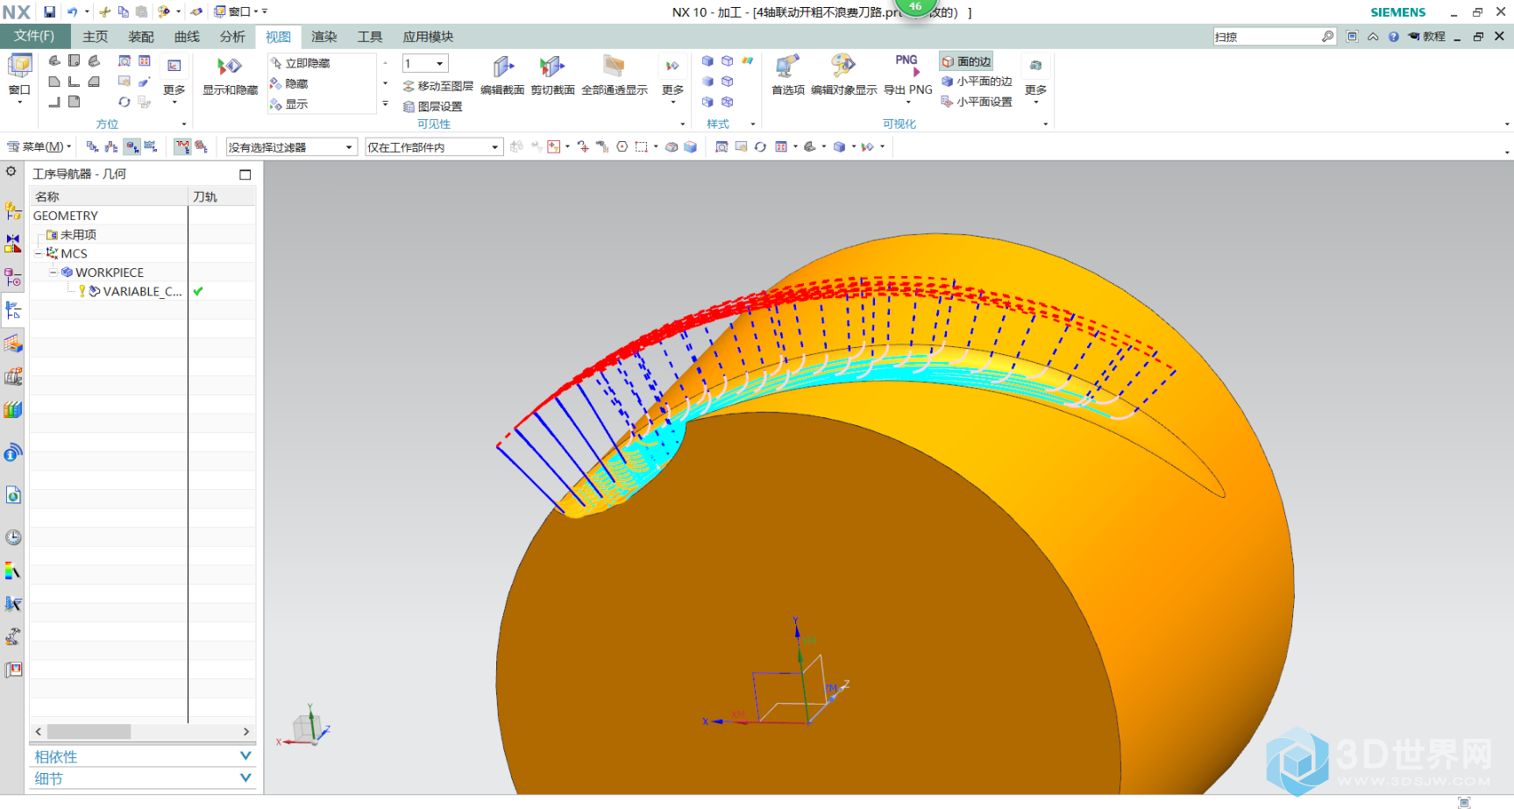Click scrollbar right arrow in navigator

(246, 731)
